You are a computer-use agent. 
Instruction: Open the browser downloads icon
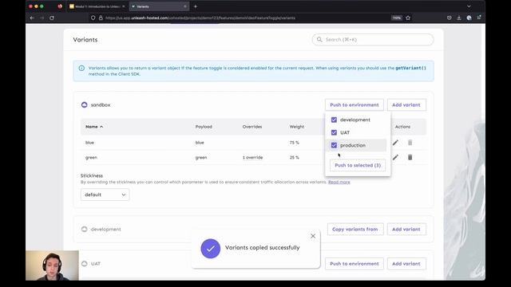click(459, 18)
